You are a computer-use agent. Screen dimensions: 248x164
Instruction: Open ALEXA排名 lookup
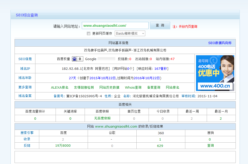coord(60,88)
